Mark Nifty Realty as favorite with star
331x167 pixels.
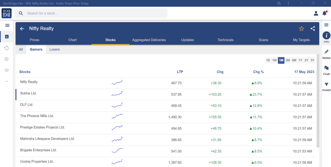(x=301, y=29)
